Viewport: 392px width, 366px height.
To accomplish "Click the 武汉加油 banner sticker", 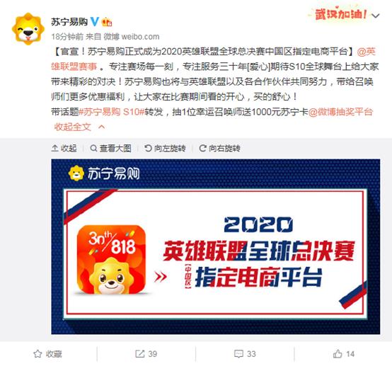I will pos(338,13).
